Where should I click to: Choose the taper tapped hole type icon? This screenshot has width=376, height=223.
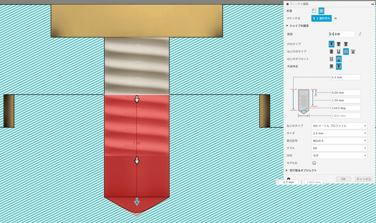[x=353, y=51]
